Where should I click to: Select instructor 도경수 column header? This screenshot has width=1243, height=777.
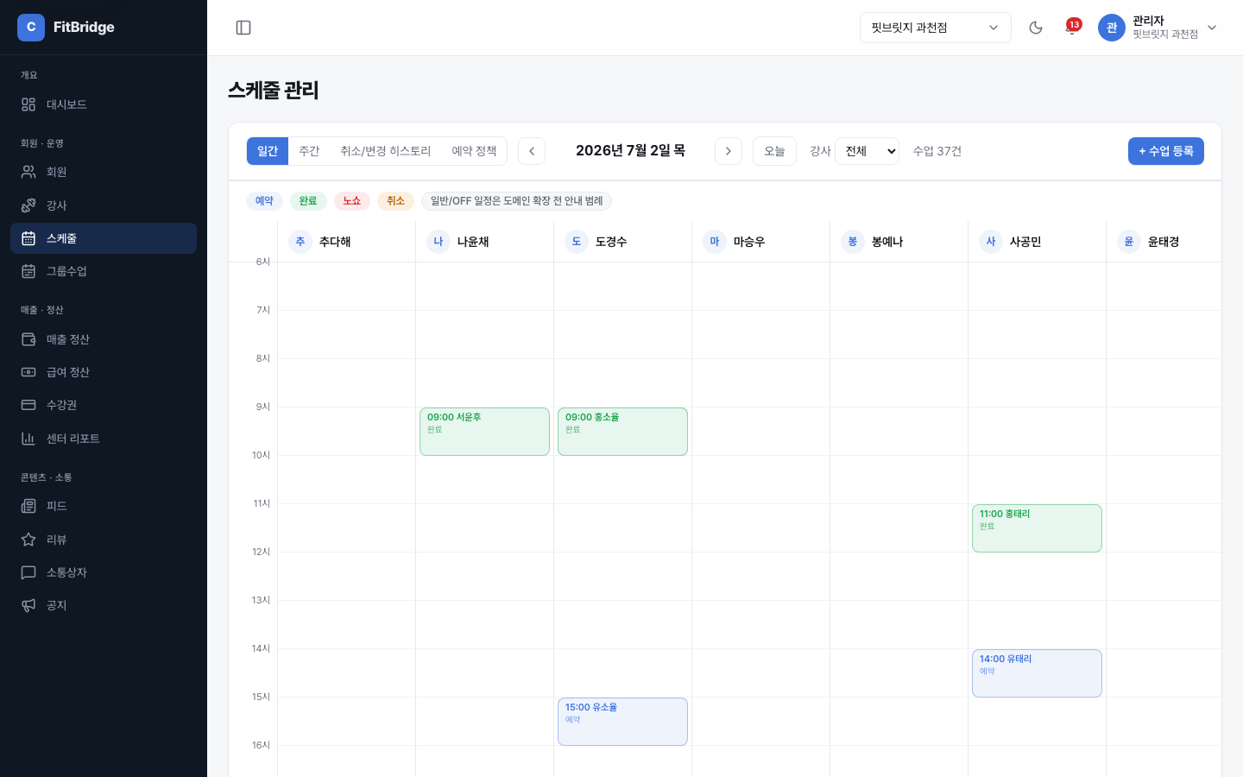622,242
